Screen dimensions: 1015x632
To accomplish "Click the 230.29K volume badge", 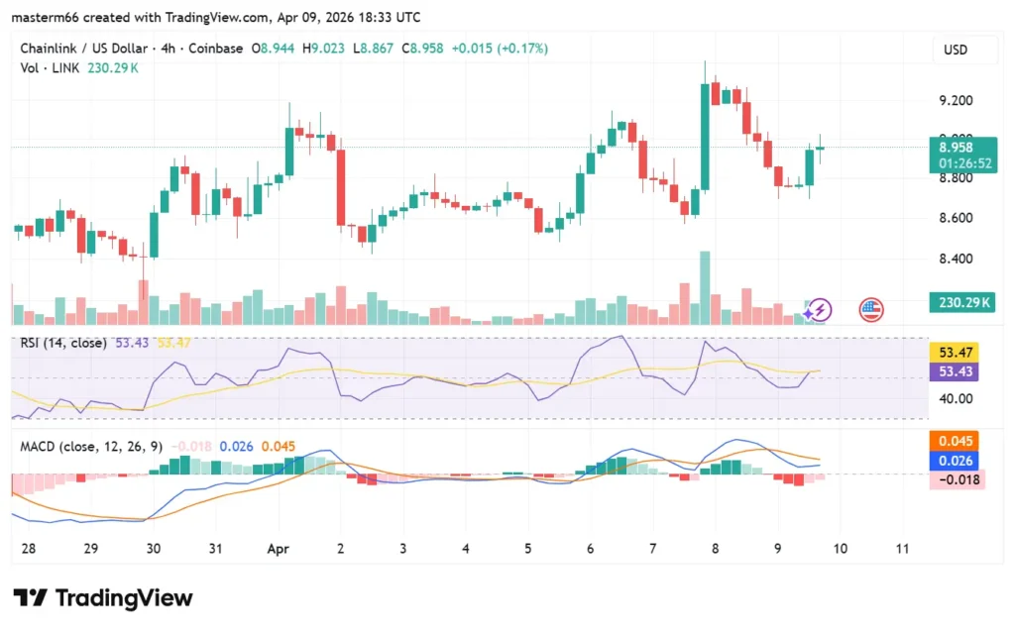I will pos(961,303).
